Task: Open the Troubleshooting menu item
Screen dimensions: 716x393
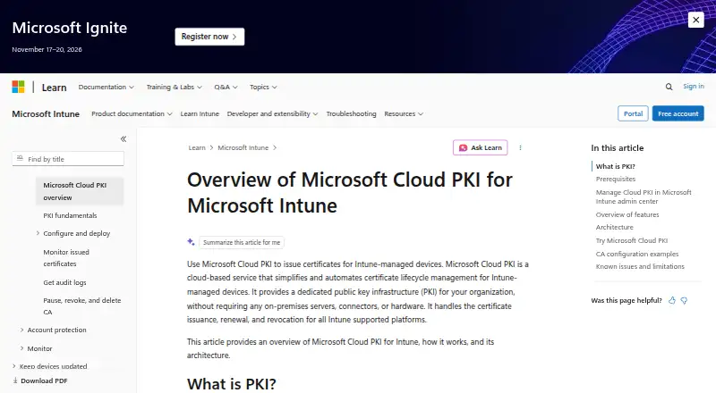Action: pos(351,114)
